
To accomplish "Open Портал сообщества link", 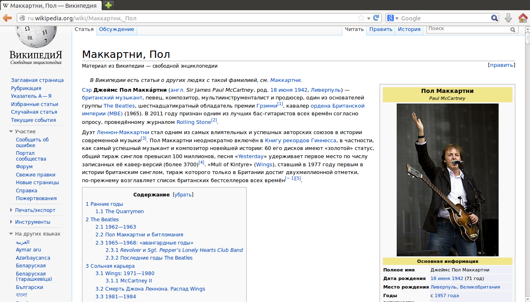I will 31,156.
